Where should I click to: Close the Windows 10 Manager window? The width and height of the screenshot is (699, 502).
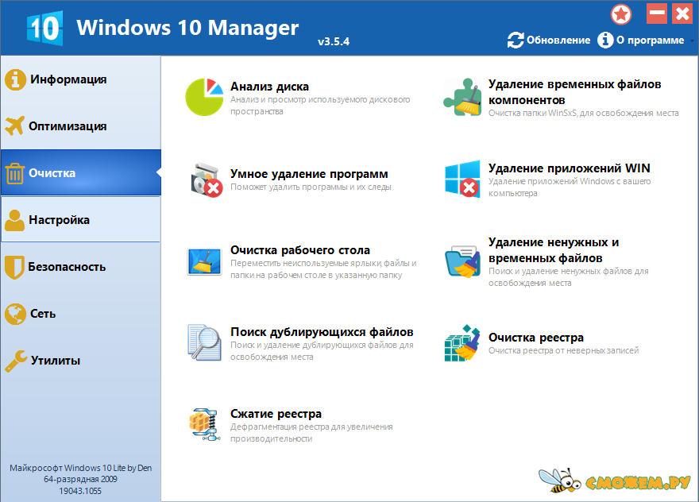[682, 14]
